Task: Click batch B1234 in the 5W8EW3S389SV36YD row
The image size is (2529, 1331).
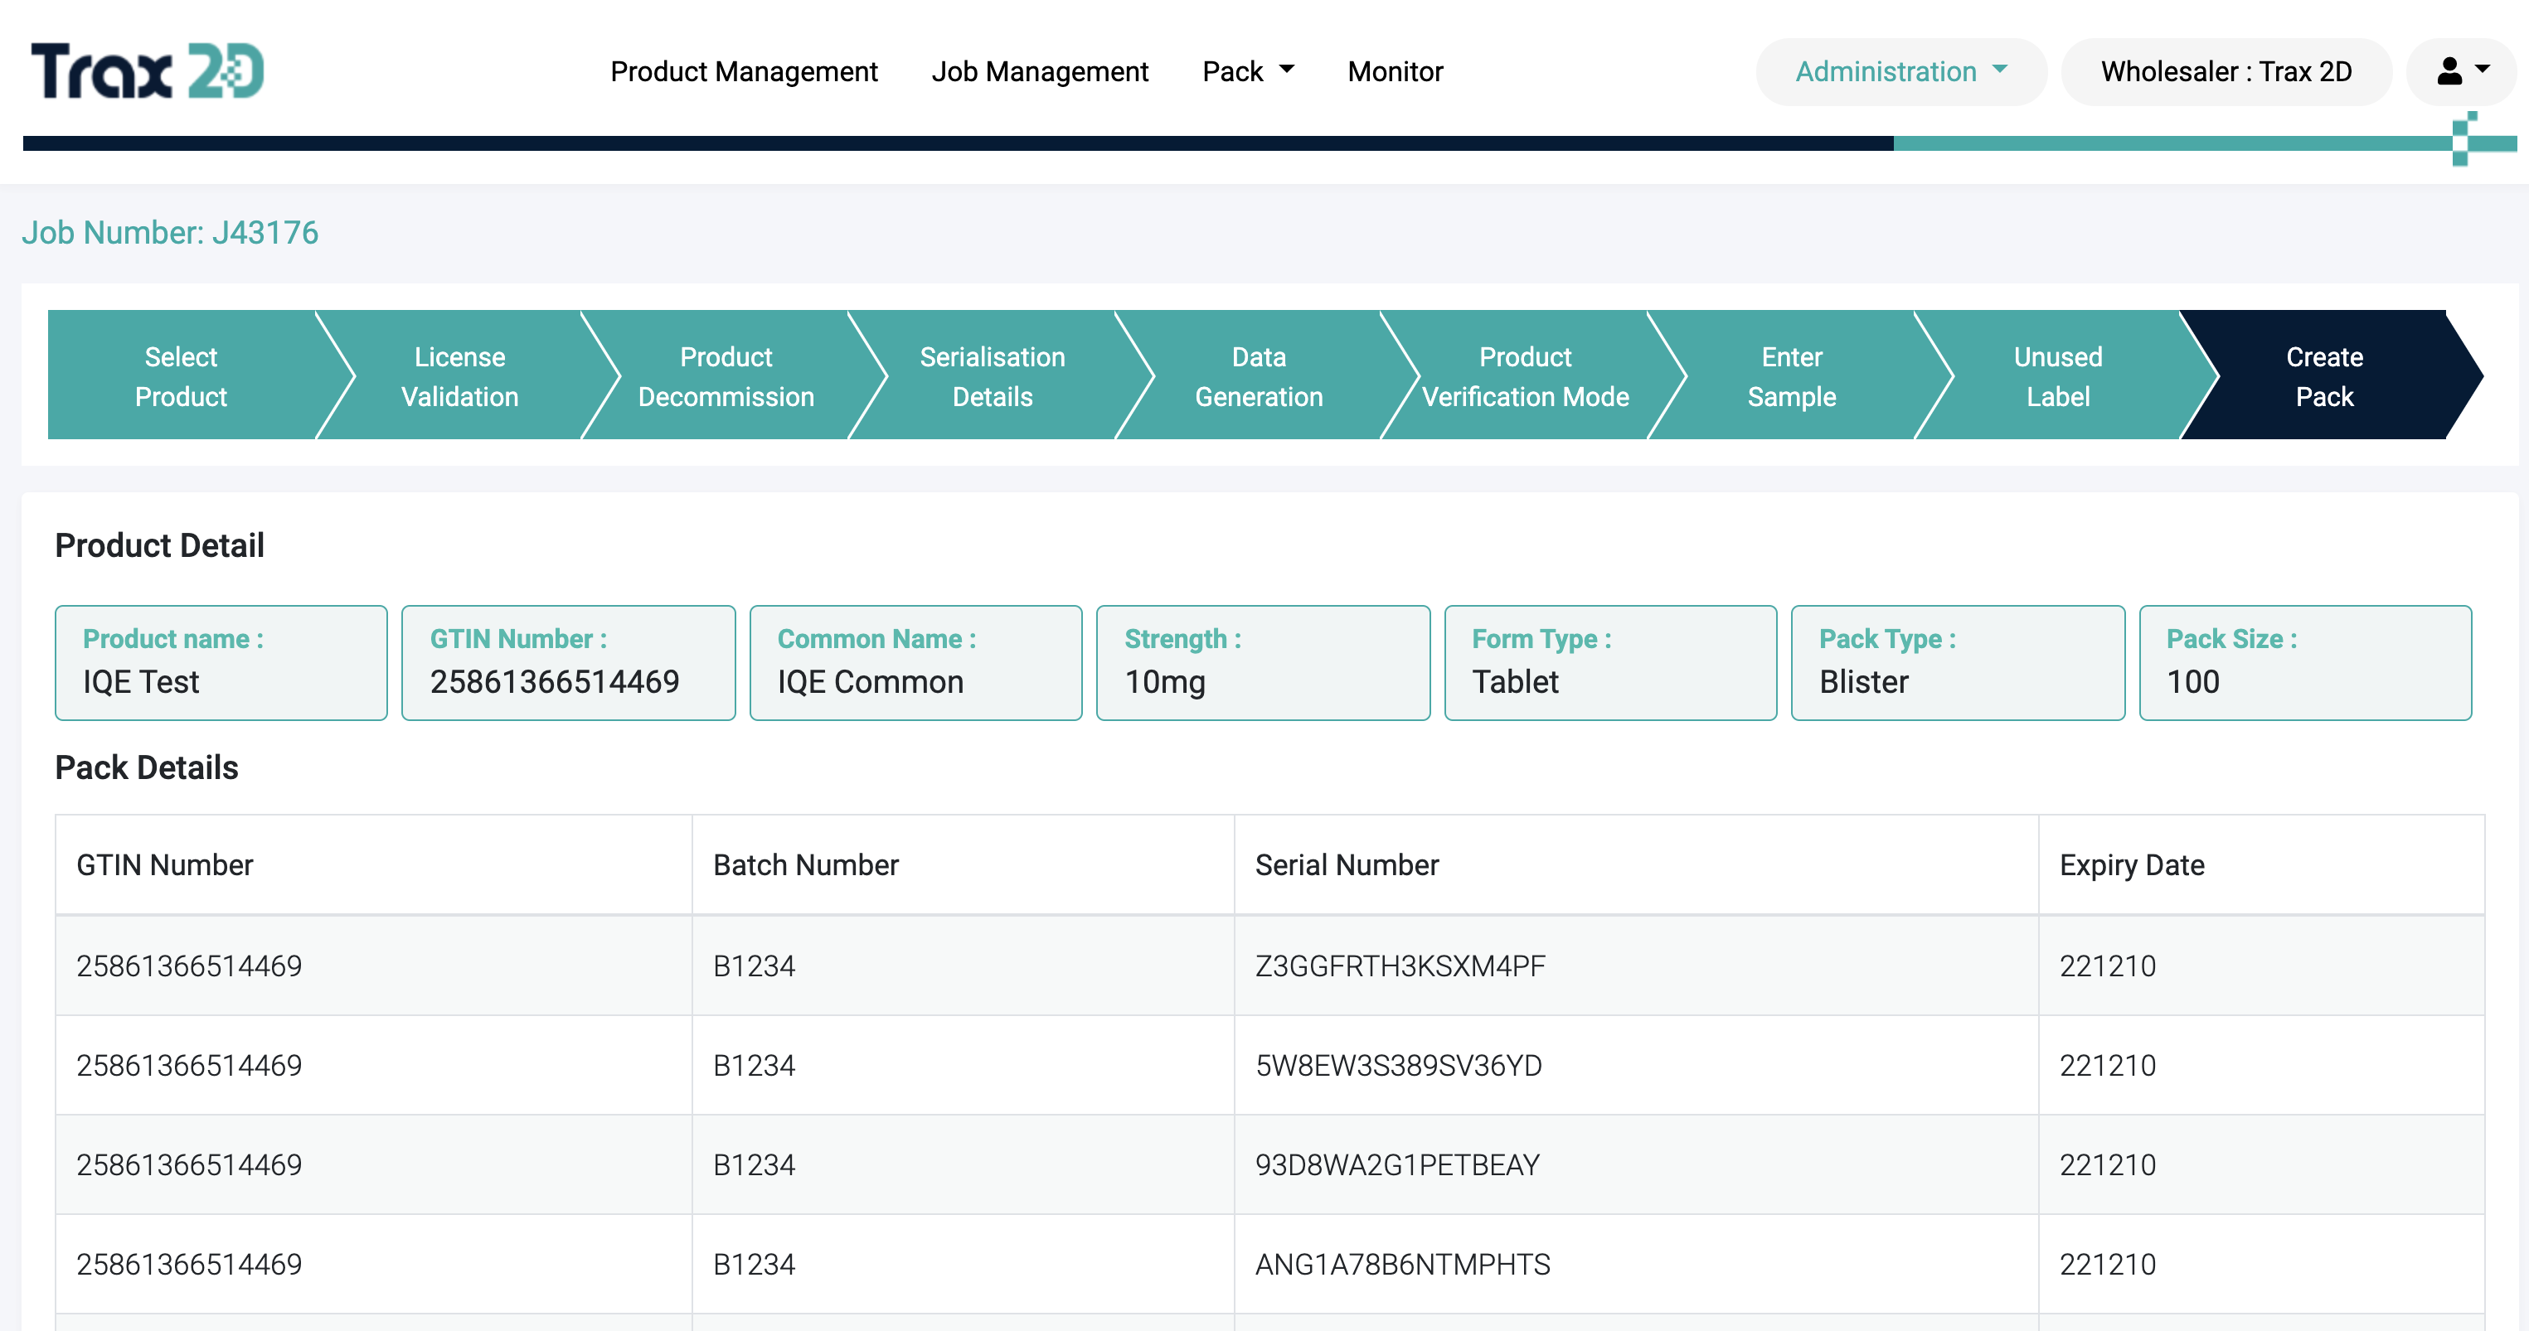Action: tap(754, 1065)
